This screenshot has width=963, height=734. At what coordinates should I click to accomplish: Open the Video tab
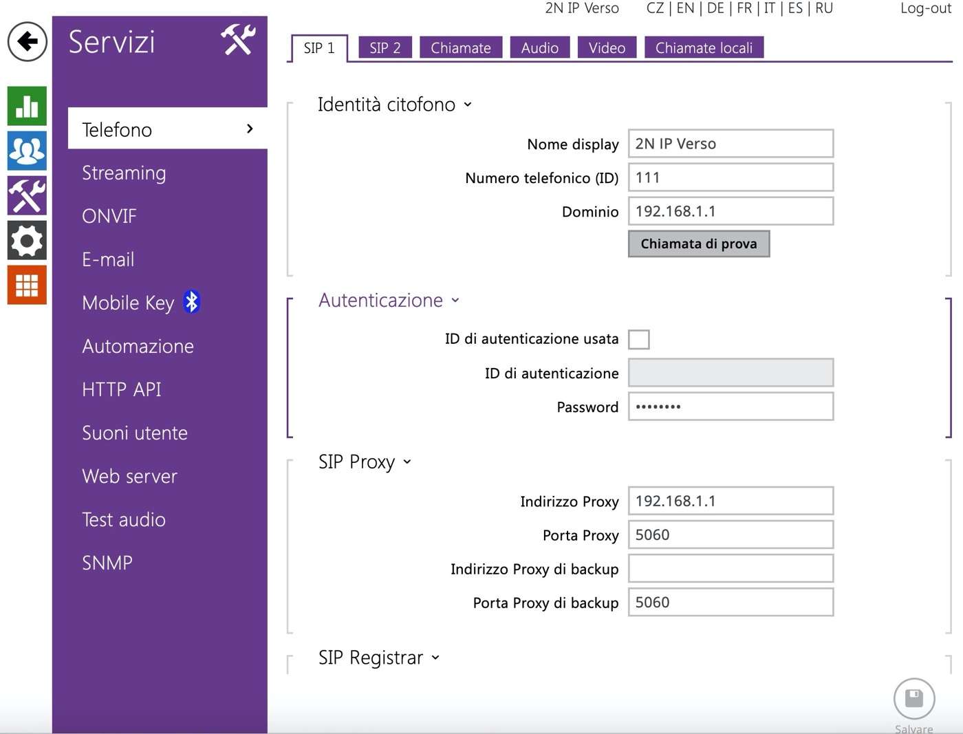pyautogui.click(x=607, y=48)
